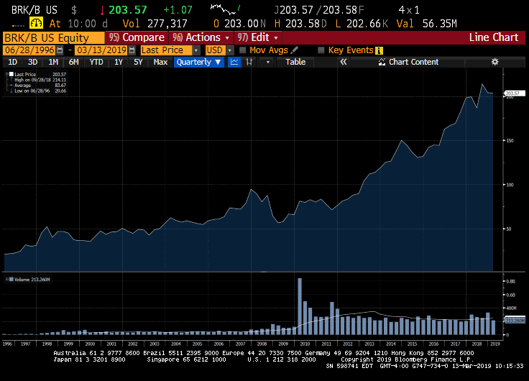529x381 pixels.
Task: Click the Mov Avgs pencil edit icon
Action: pyautogui.click(x=294, y=50)
